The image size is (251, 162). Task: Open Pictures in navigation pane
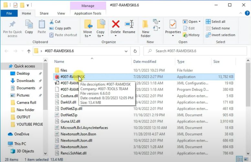[x=23, y=95]
